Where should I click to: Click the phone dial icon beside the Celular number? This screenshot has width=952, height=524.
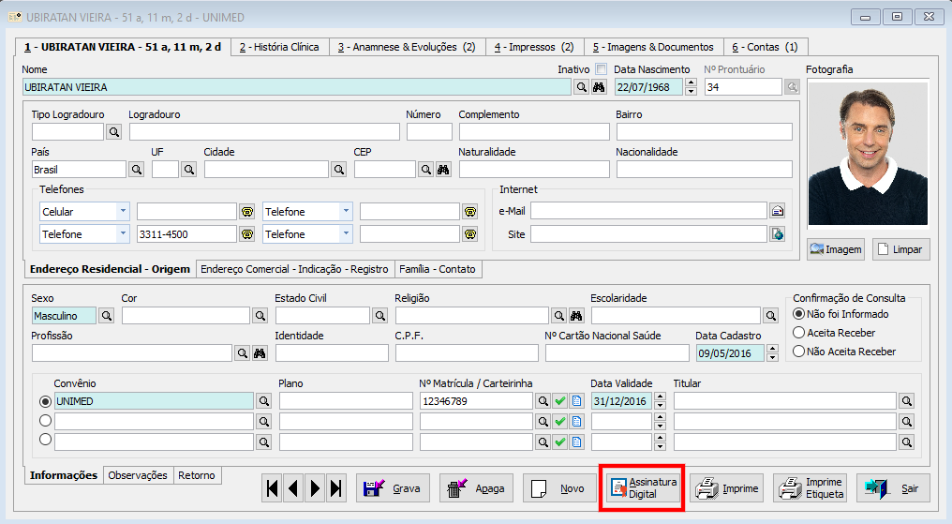[247, 212]
